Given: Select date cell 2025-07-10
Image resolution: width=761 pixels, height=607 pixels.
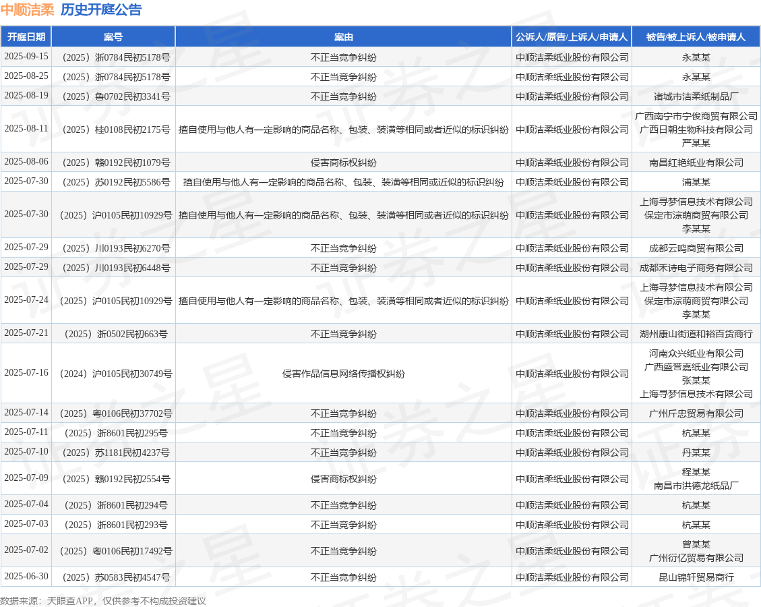Looking at the screenshot, I should (x=26, y=452).
